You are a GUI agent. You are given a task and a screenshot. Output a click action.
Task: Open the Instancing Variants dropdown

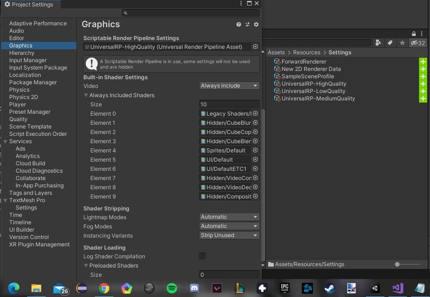click(x=230, y=235)
